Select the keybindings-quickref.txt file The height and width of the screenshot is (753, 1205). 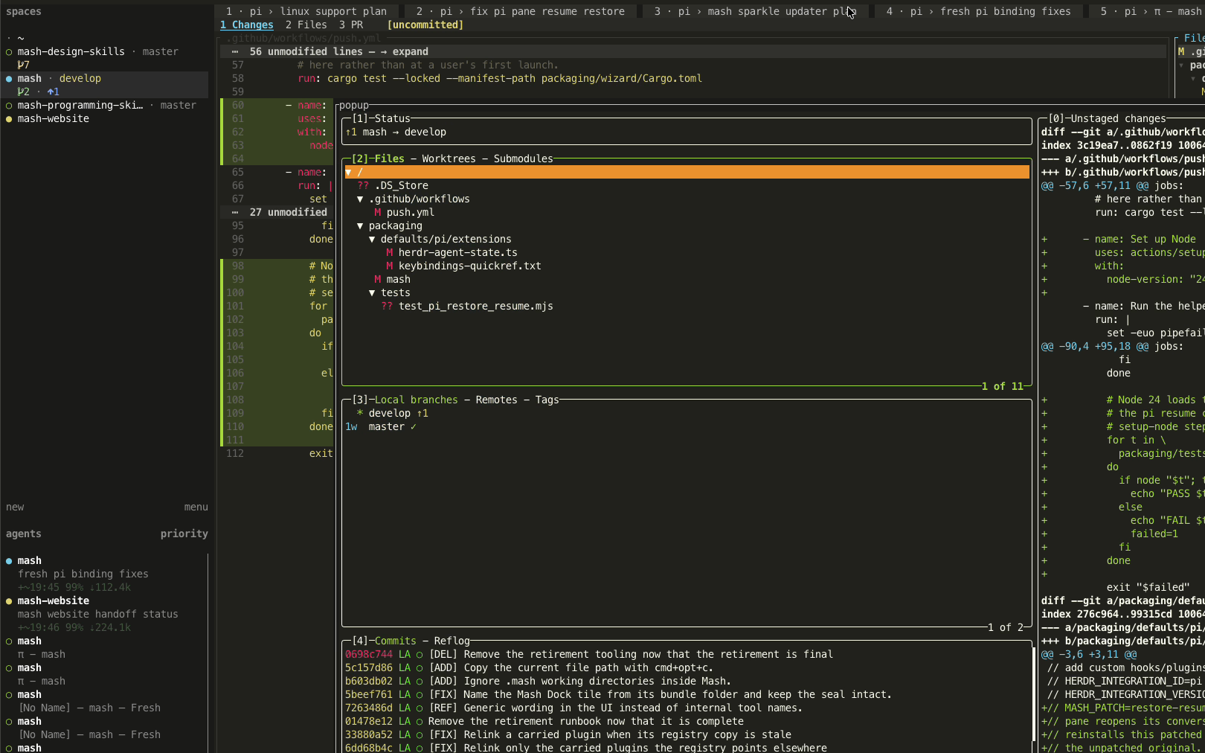(x=470, y=266)
